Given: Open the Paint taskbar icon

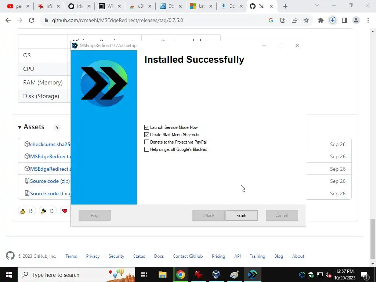Looking at the screenshot, I should pos(234,275).
